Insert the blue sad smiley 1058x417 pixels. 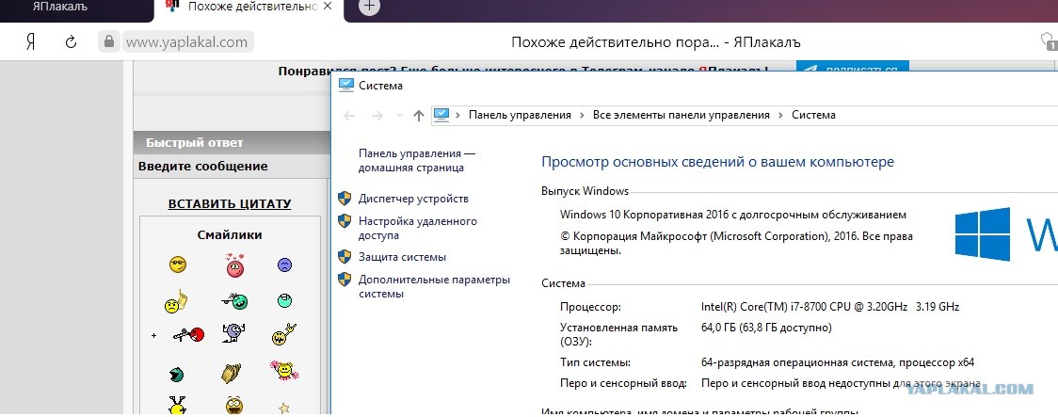pyautogui.click(x=285, y=265)
